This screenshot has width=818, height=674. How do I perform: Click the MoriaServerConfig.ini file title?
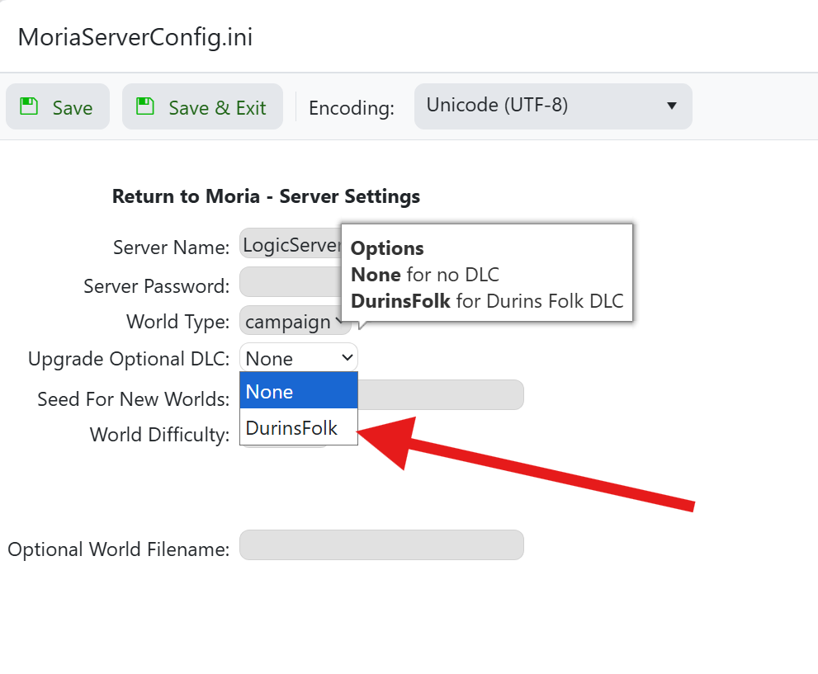135,37
